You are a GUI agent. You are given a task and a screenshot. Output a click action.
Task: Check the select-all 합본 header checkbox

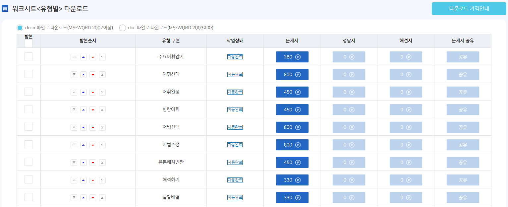coord(28,43)
